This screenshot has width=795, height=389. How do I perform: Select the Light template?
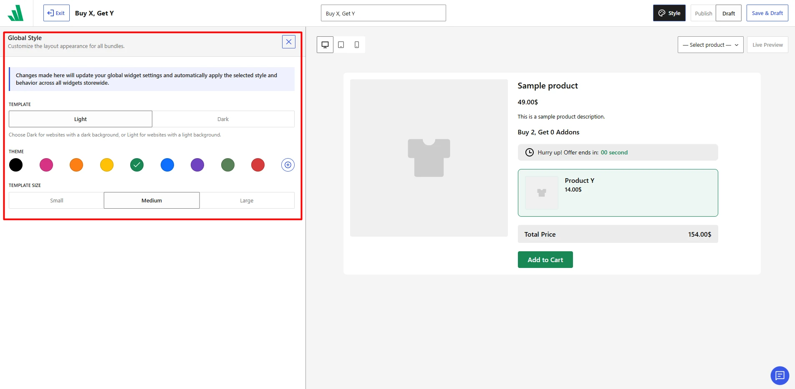coord(81,119)
